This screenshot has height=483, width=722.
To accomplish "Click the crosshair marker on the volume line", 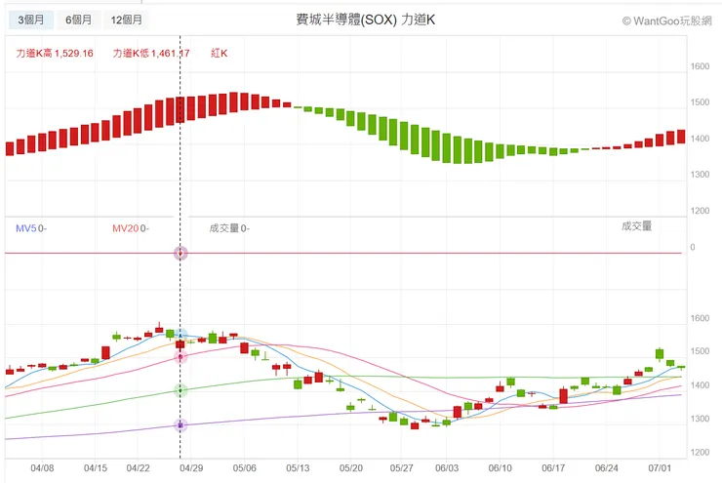I will click(180, 254).
